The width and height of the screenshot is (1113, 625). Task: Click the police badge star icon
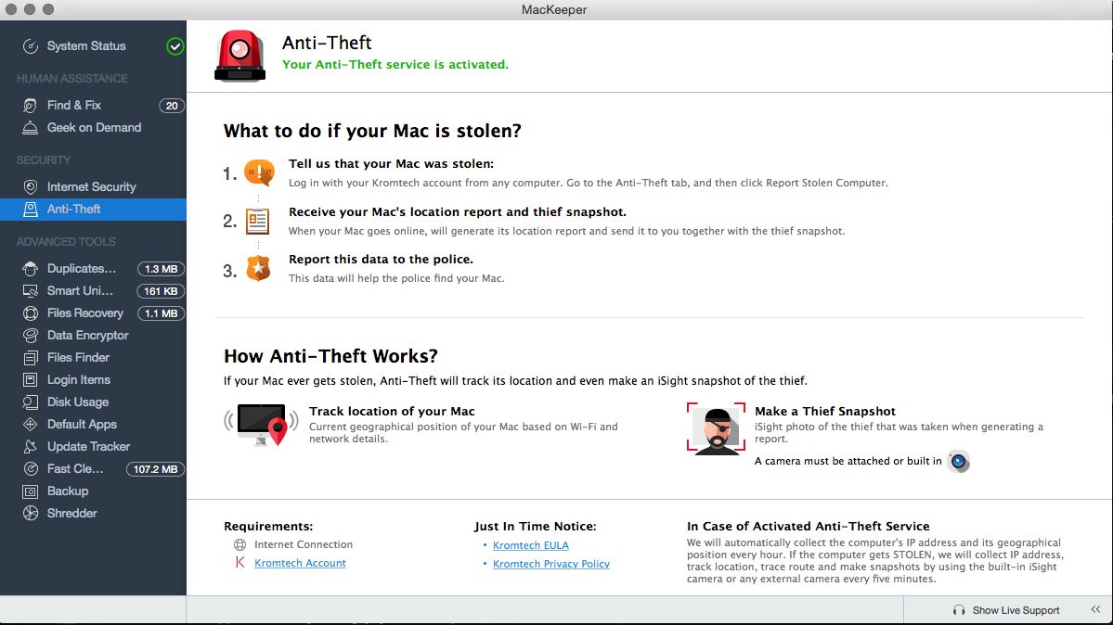(258, 268)
